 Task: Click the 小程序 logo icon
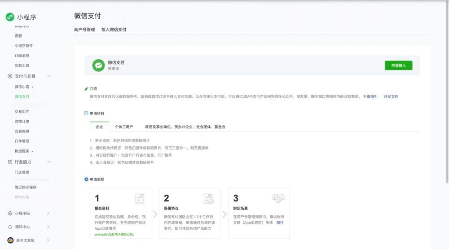click(x=10, y=17)
